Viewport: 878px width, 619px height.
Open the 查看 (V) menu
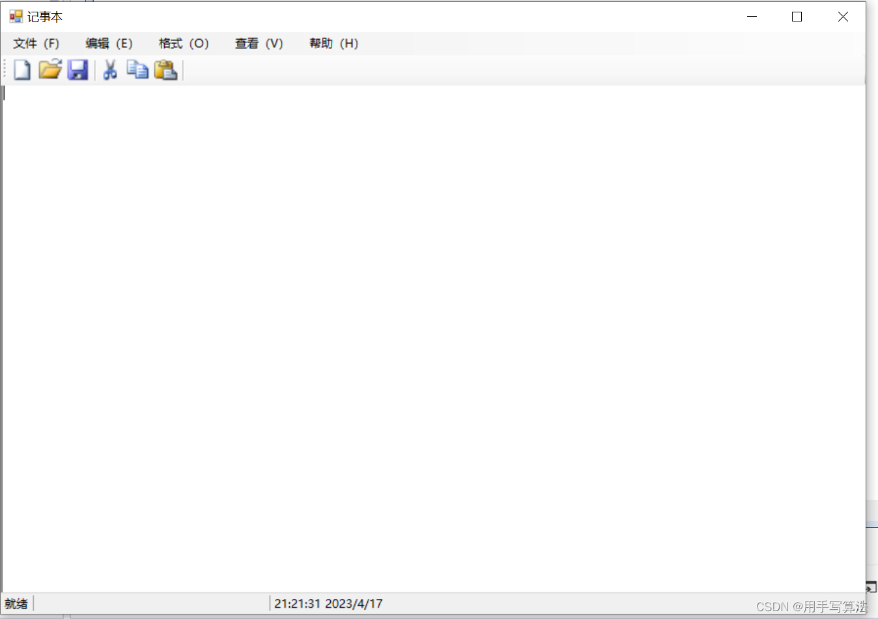tap(259, 44)
